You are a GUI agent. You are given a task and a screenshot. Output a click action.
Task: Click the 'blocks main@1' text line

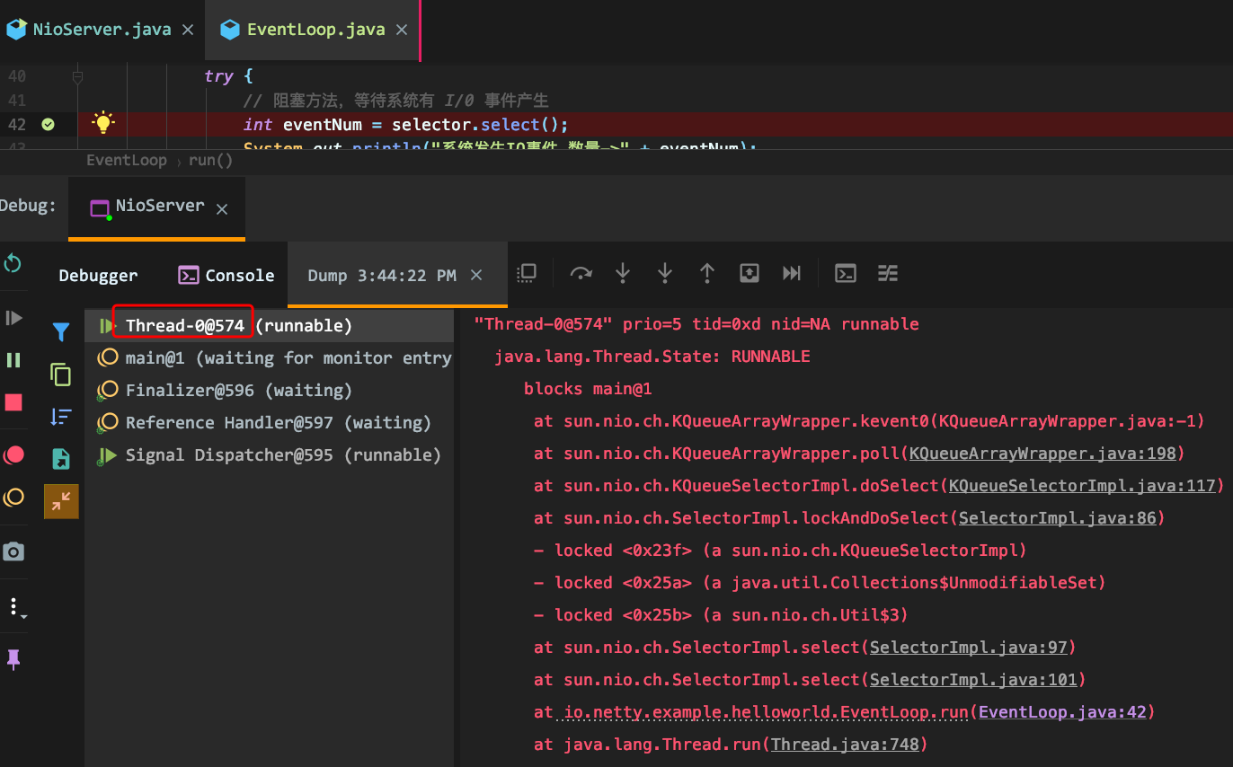pos(588,389)
